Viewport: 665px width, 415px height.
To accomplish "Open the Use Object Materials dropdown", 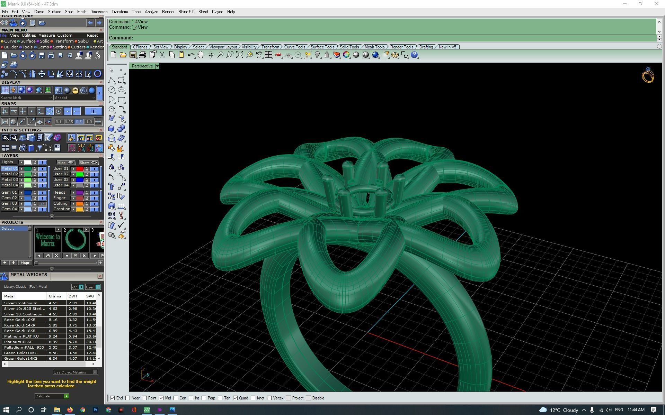I will (76, 372).
